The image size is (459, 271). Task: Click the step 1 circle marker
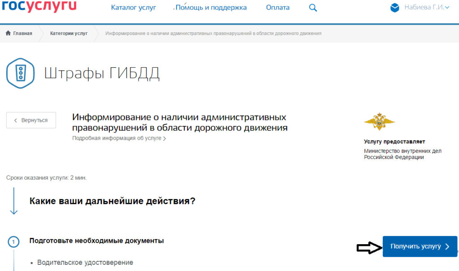click(13, 242)
